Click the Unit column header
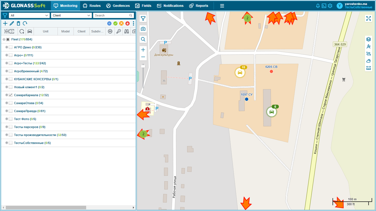 (46, 31)
